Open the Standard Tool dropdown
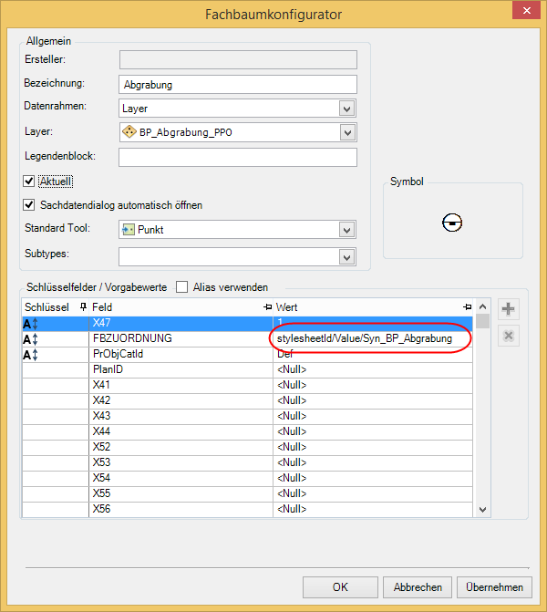 pyautogui.click(x=346, y=230)
